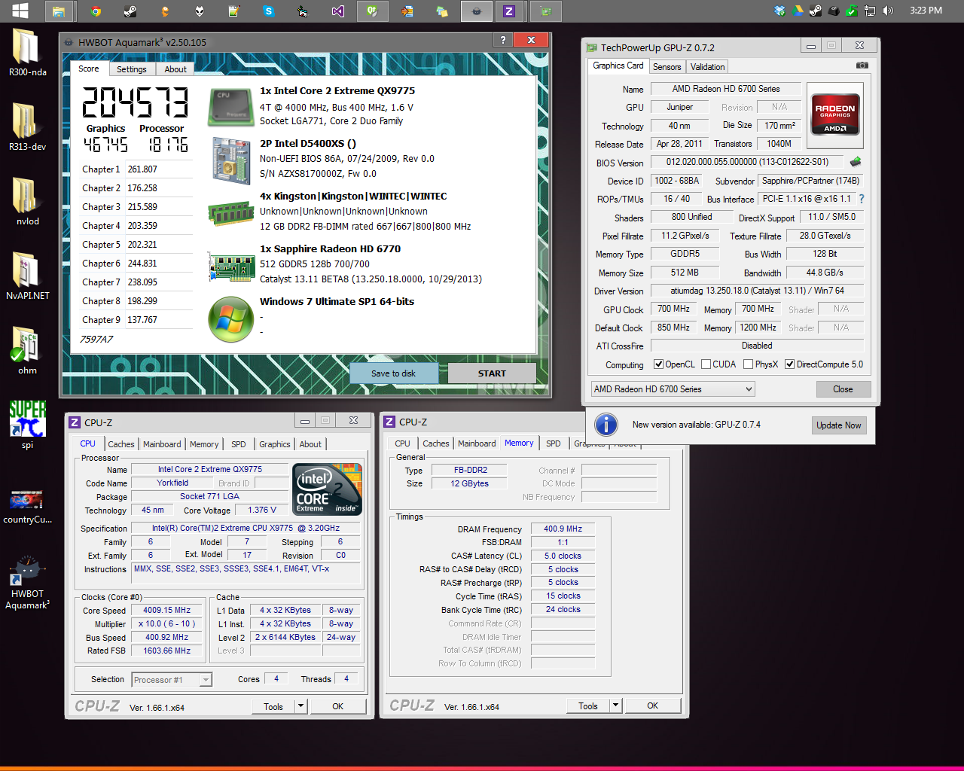This screenshot has height=771, width=964.
Task: Open Steam from the taskbar
Action: pos(130,11)
